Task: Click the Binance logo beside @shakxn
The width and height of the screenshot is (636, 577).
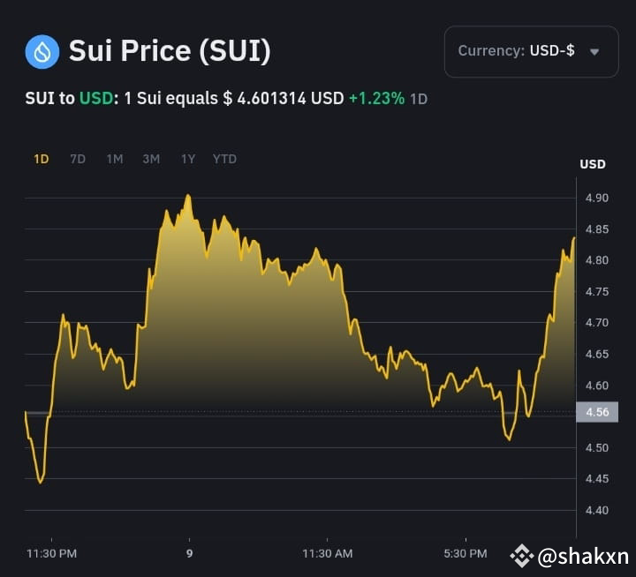Action: pyautogui.click(x=521, y=556)
